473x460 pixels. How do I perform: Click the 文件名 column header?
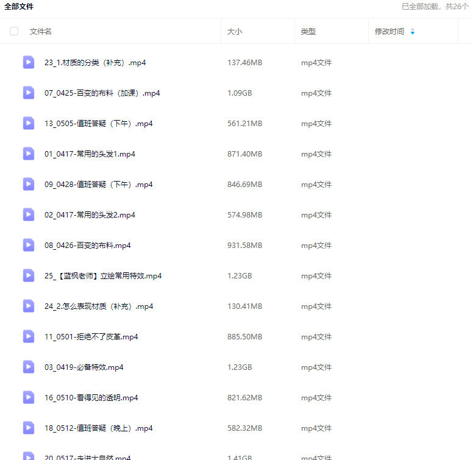41,32
